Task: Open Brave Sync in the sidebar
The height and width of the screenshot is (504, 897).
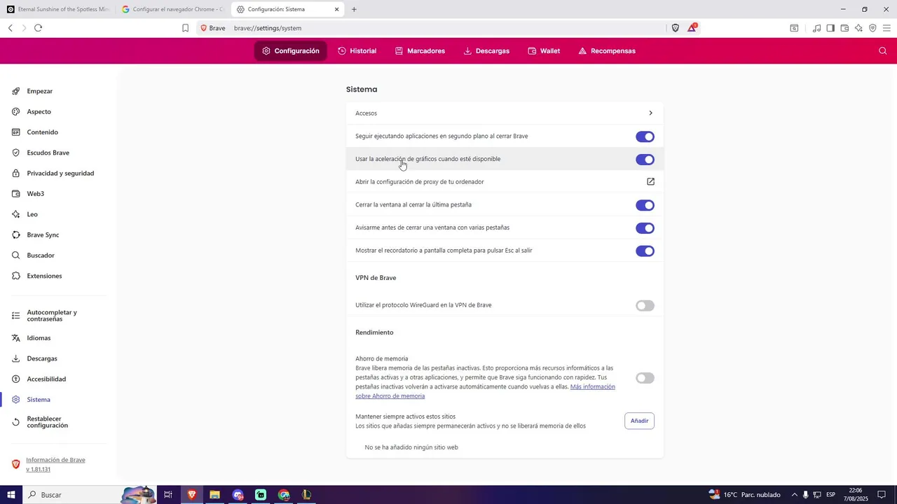Action: (43, 234)
